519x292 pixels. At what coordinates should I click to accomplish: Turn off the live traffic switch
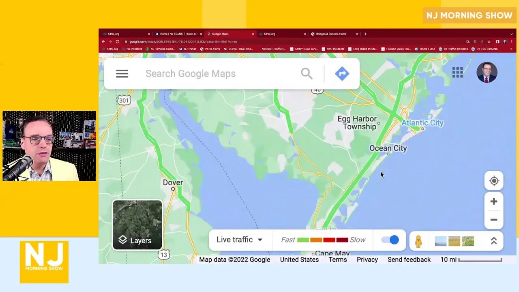(390, 240)
